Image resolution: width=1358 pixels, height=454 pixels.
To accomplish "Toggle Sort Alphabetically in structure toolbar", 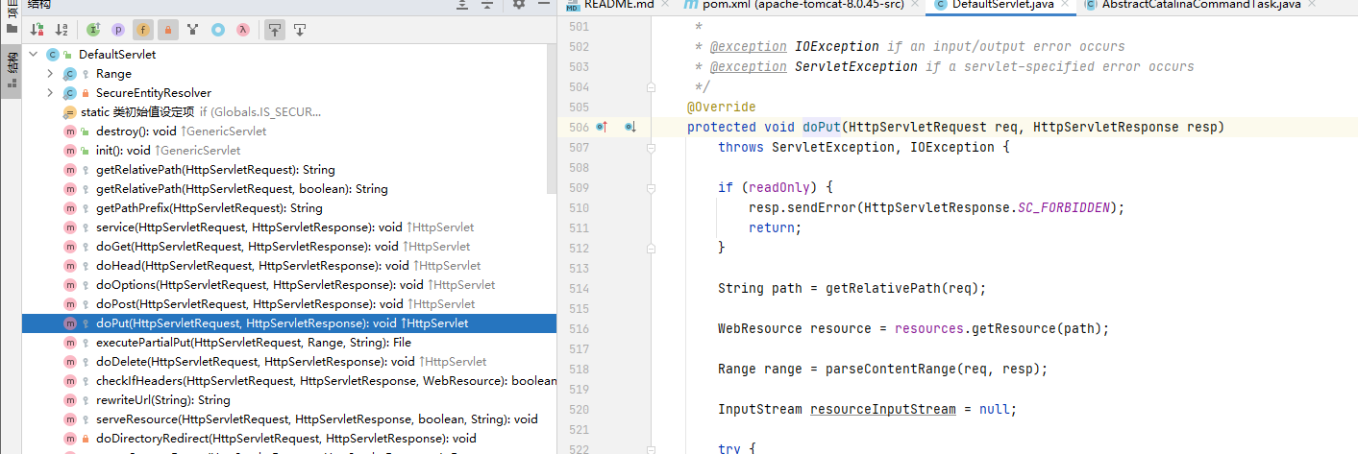I will (62, 30).
